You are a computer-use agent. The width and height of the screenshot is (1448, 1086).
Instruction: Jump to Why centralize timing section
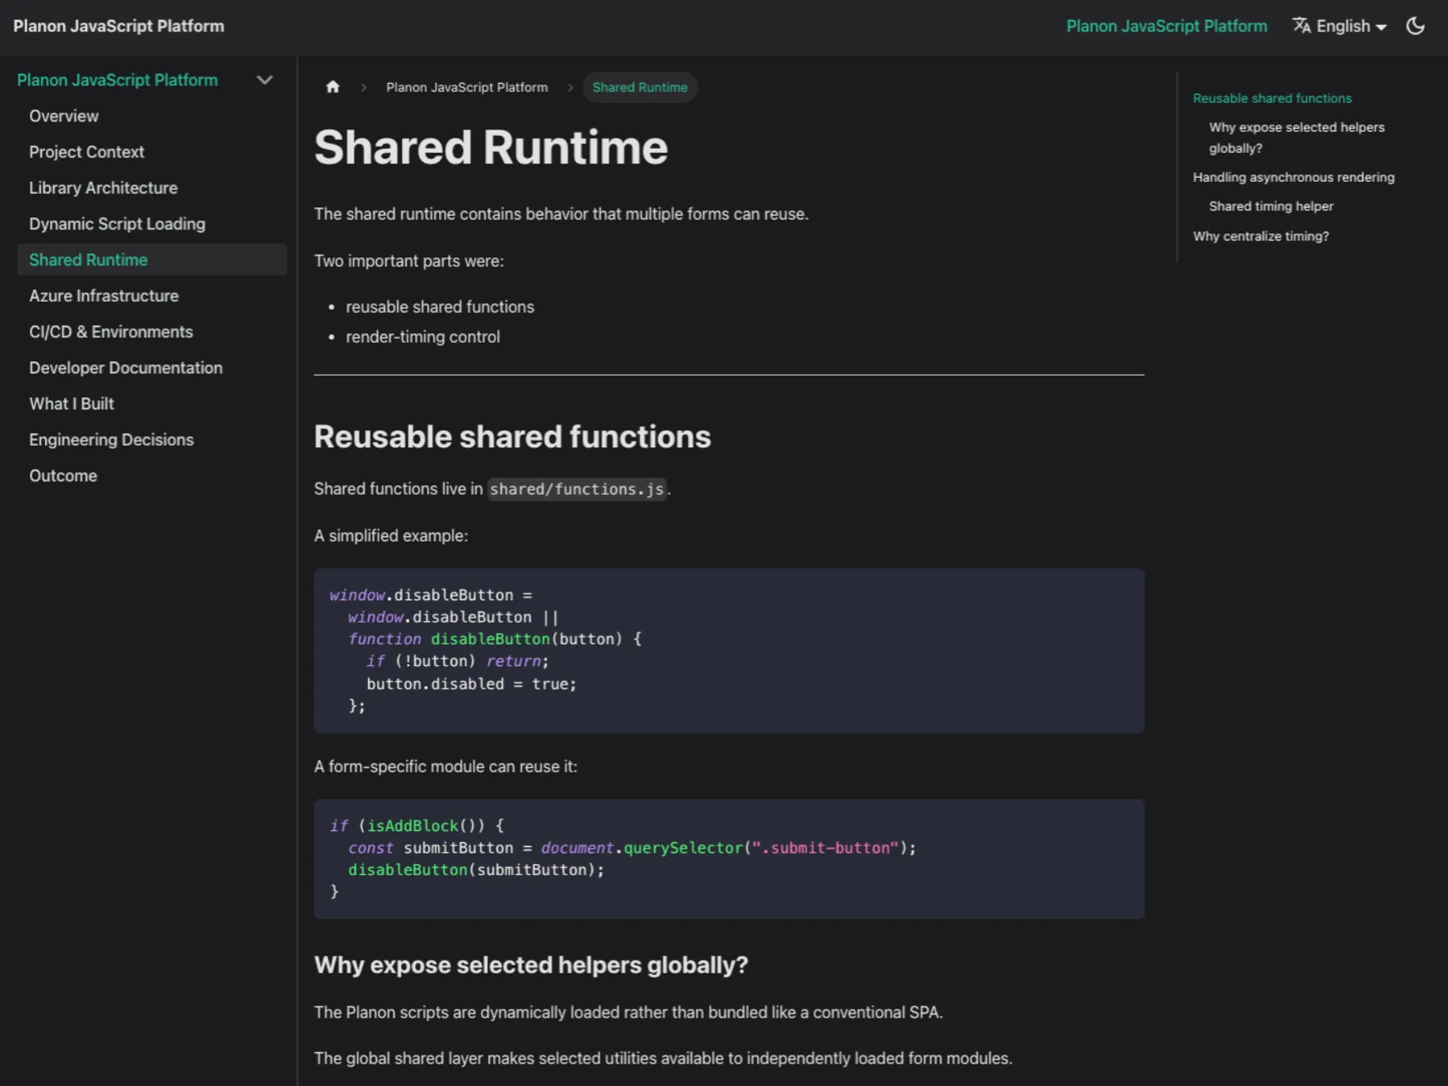tap(1261, 236)
